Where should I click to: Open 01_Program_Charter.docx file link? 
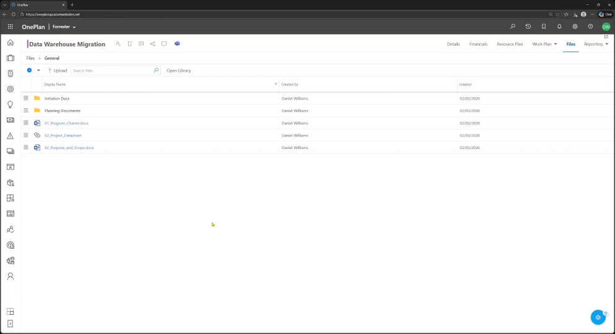pyautogui.click(x=66, y=123)
